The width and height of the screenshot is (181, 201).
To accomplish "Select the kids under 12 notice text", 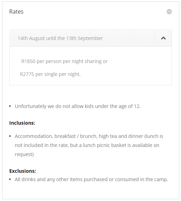I will 78,106.
